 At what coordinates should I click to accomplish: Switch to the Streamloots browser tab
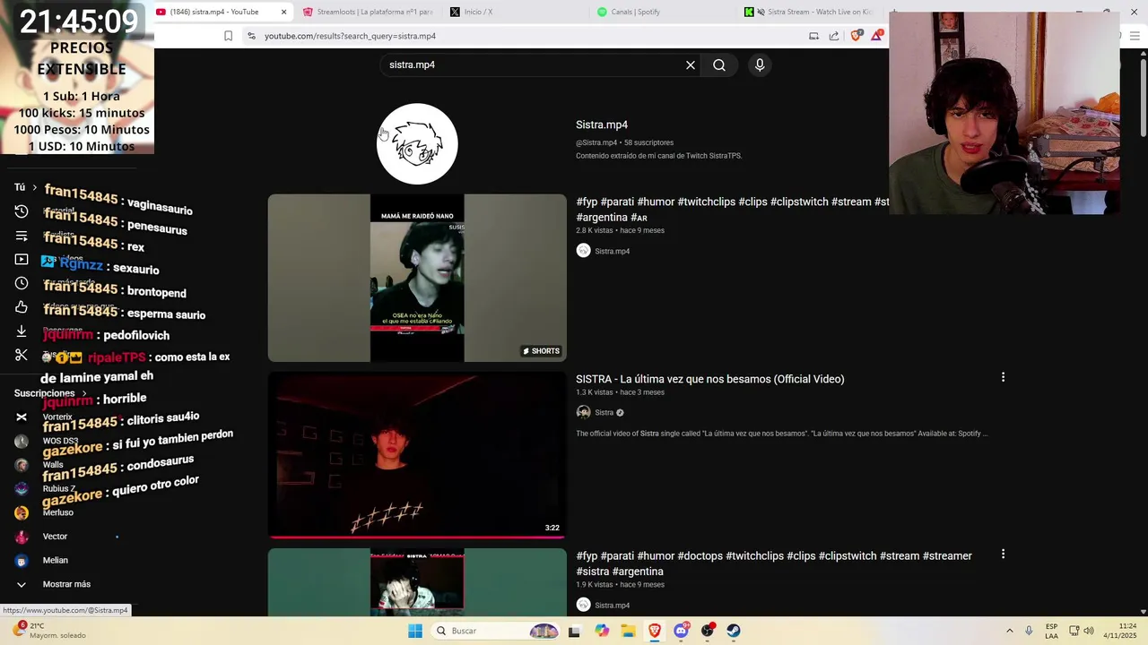point(368,12)
